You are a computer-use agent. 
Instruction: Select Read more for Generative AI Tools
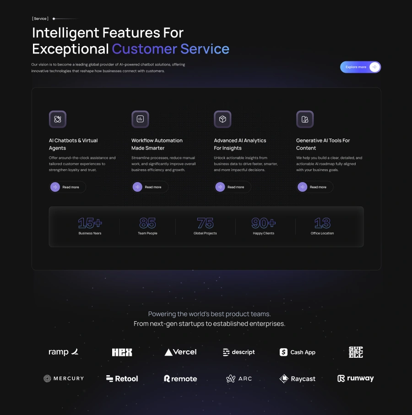pos(314,187)
